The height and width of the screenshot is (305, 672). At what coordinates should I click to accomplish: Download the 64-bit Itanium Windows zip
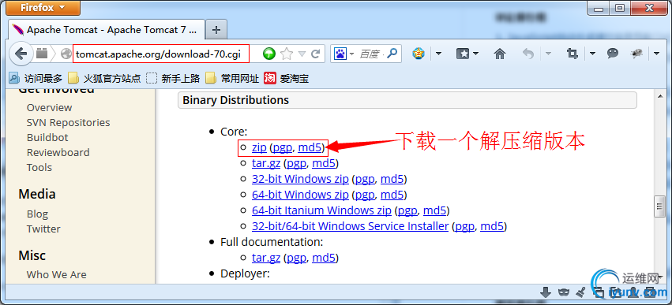(x=322, y=210)
